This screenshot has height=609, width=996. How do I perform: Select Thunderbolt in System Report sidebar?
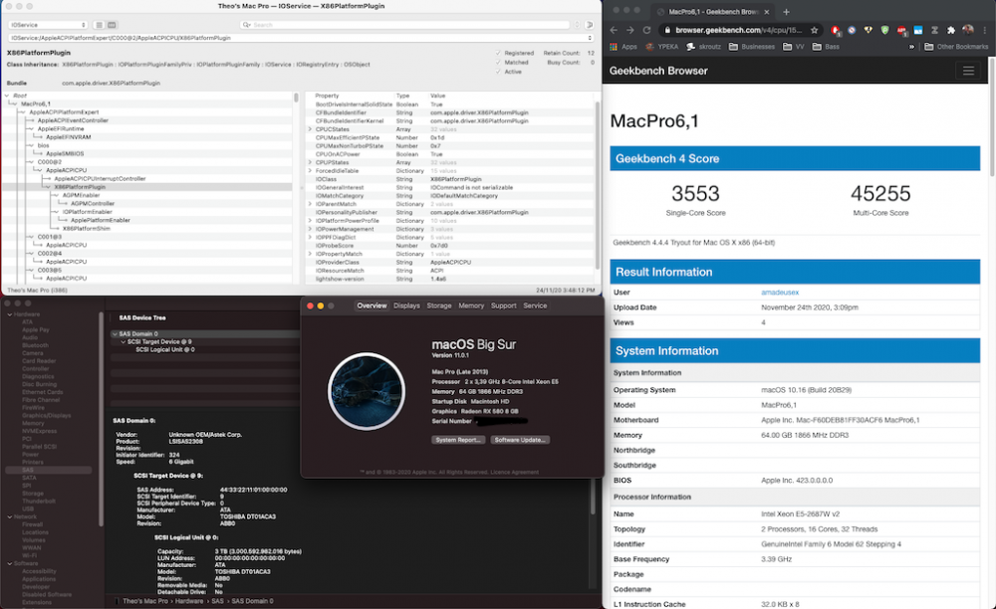(x=39, y=502)
